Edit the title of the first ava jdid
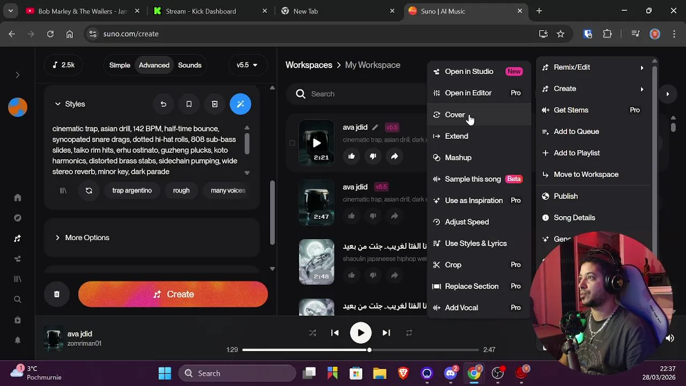 point(375,128)
